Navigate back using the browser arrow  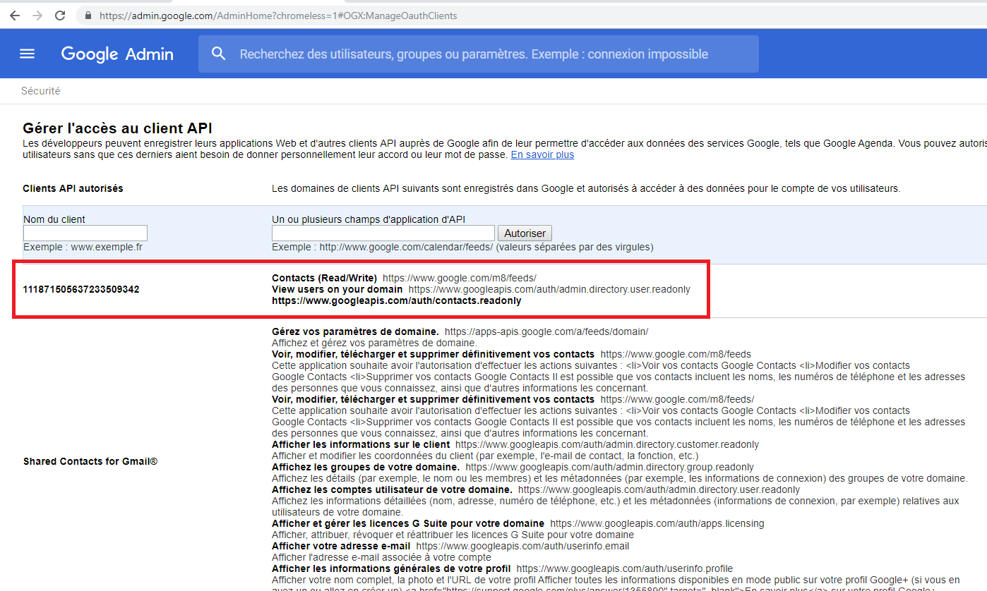14,15
